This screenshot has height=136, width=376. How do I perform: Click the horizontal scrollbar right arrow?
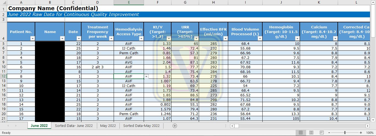click(367, 126)
